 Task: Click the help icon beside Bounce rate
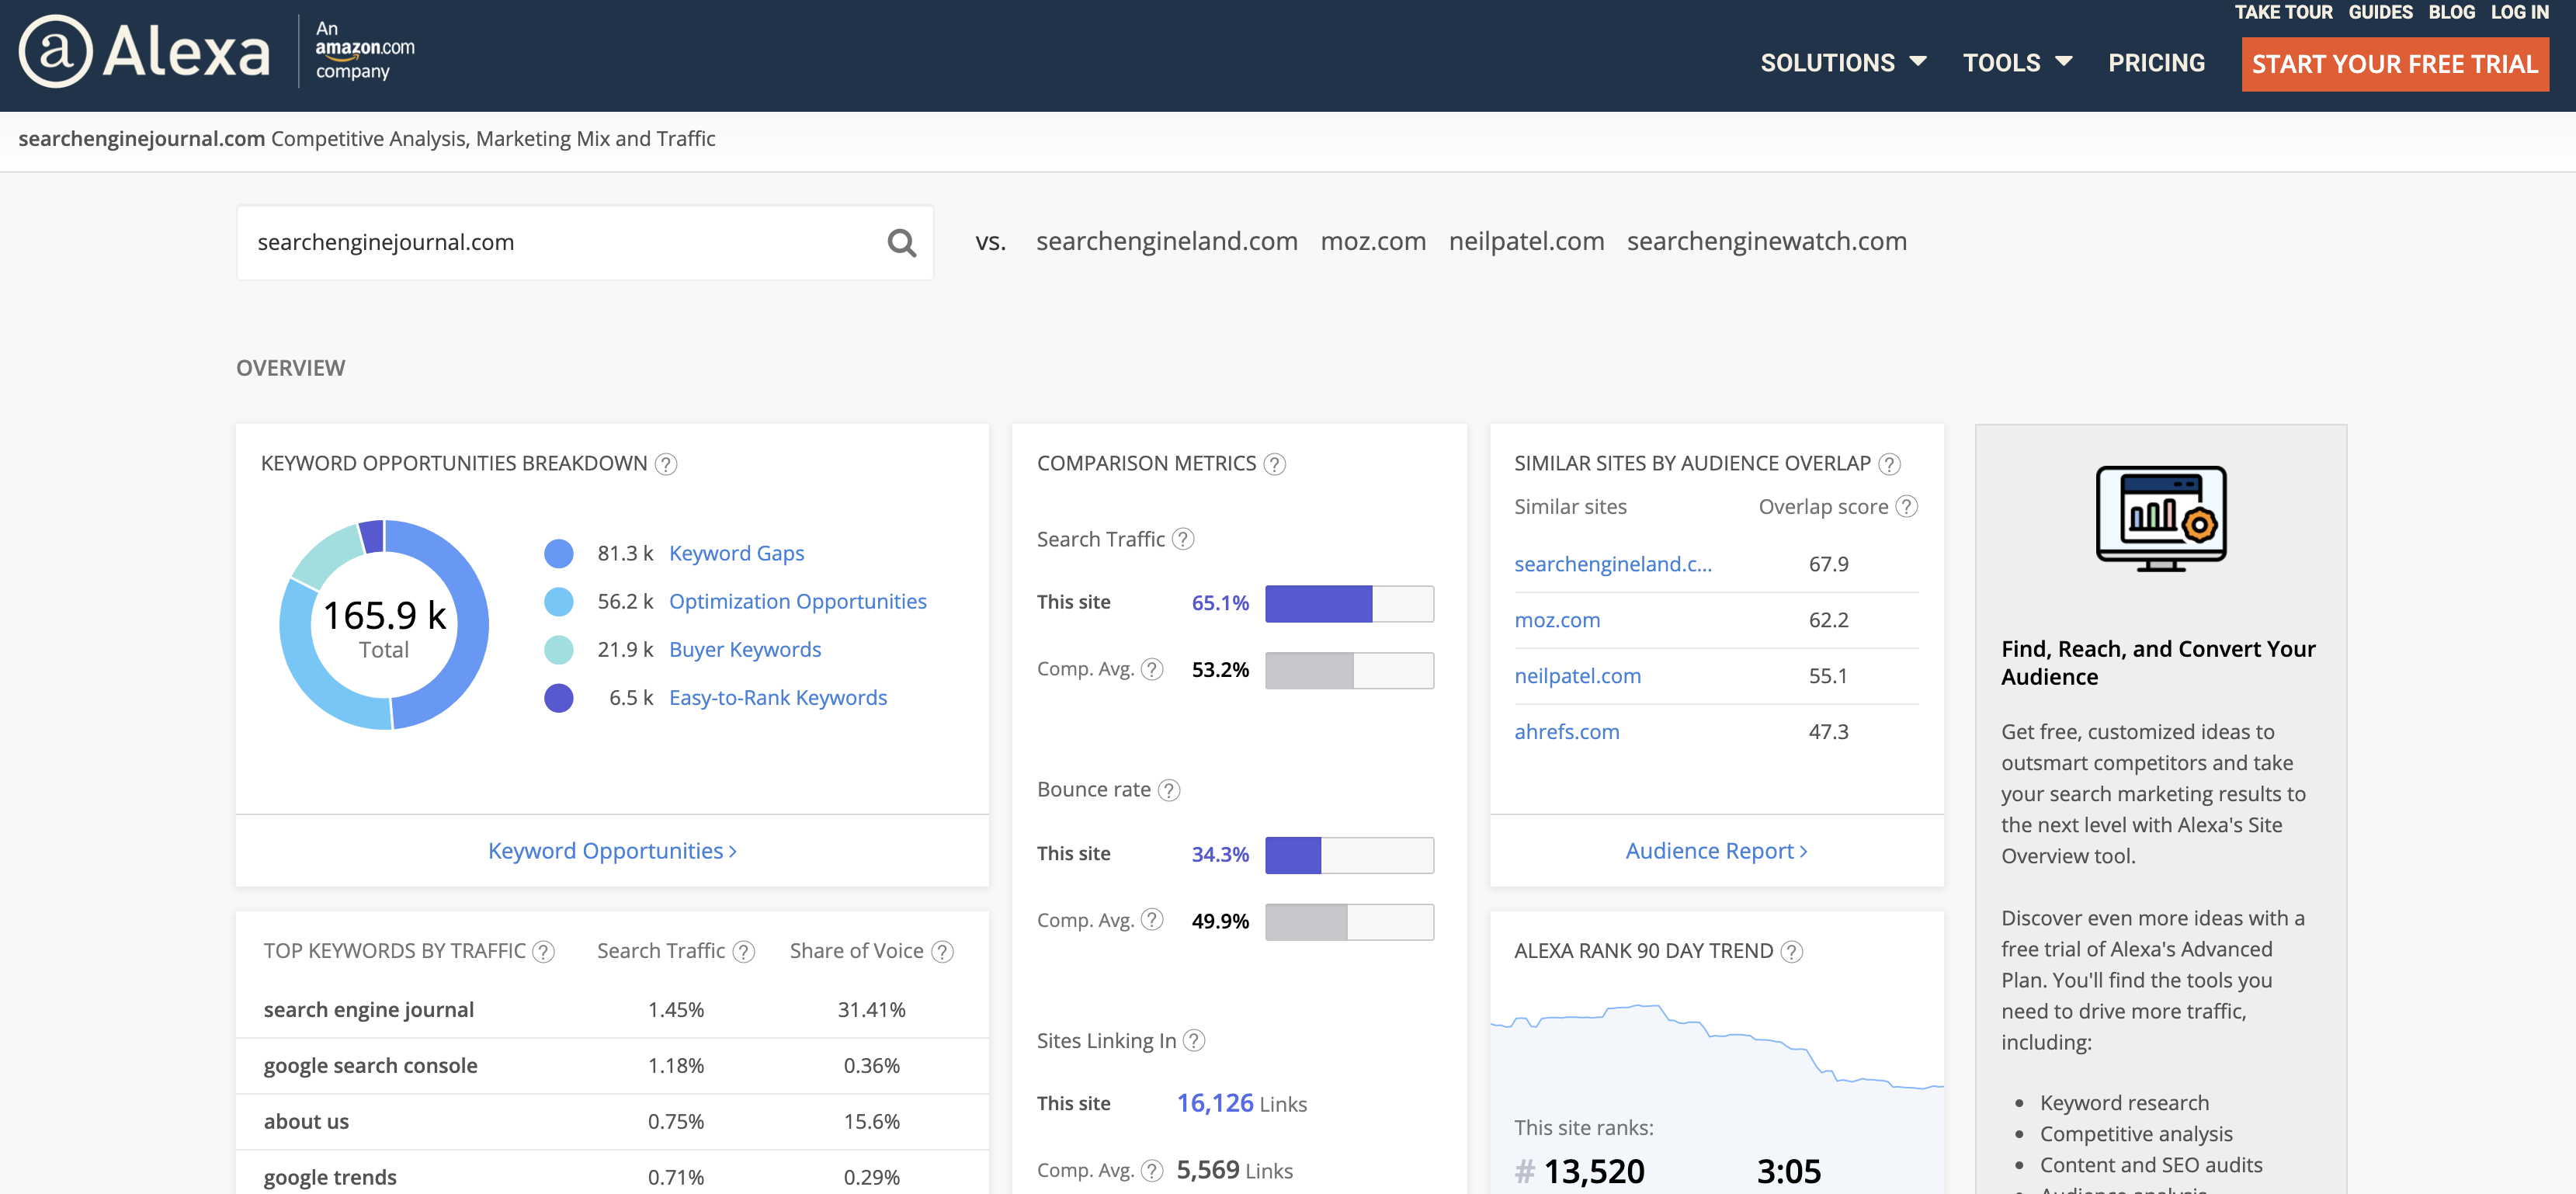1169,790
